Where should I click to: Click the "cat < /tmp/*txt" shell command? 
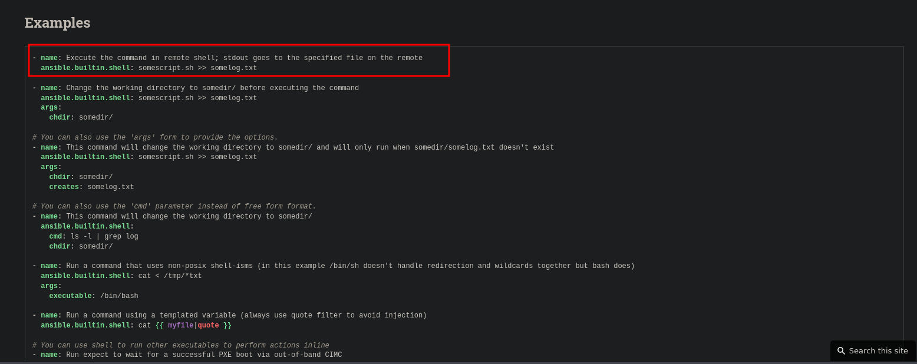[x=170, y=276]
